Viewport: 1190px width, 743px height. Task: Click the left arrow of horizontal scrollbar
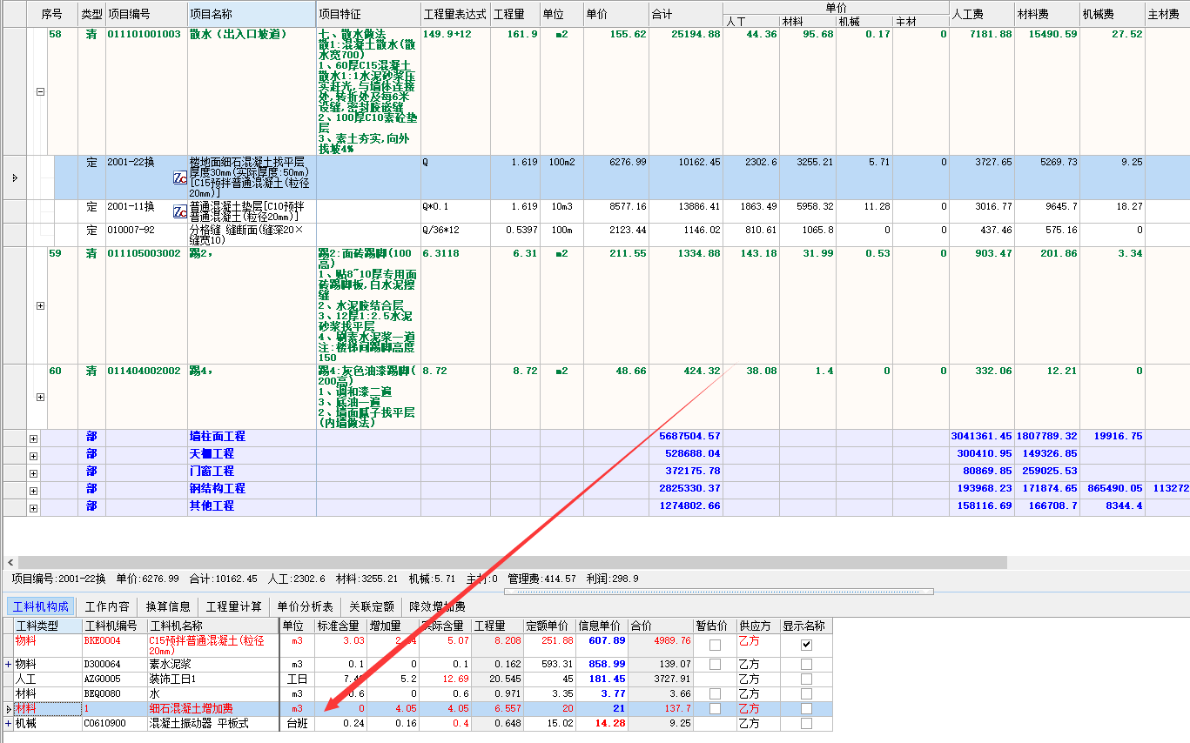coord(10,563)
